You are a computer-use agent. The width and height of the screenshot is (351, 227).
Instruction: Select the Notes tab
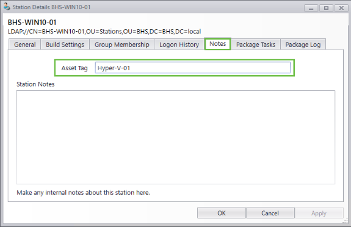(217, 44)
